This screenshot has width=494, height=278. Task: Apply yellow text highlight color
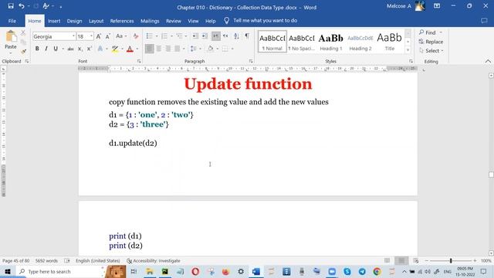tap(115, 49)
